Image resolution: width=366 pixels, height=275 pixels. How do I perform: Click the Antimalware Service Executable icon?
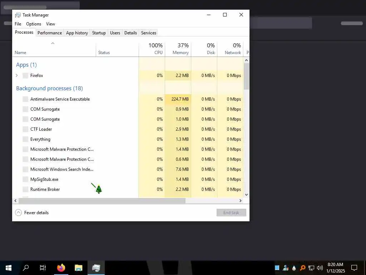[25, 99]
